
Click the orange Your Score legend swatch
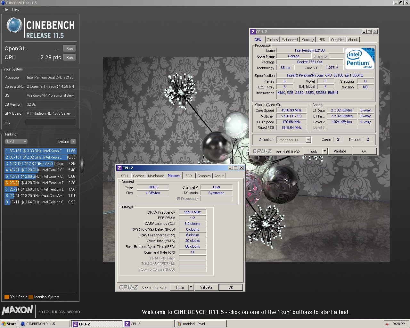tap(7, 297)
